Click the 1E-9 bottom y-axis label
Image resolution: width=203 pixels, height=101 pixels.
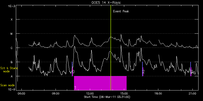(12, 89)
